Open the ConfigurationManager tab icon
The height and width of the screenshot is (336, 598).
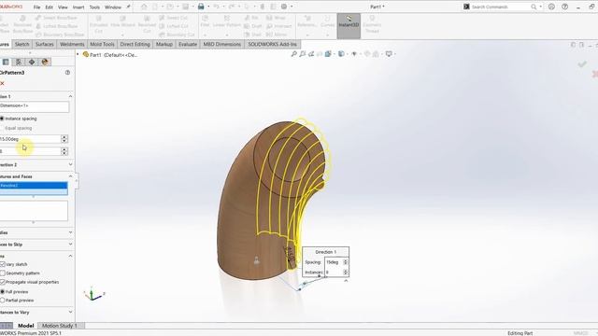(x=19, y=62)
